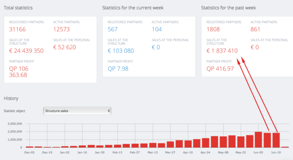This screenshot has width=293, height=160.
Task: Click the Total statistics heading
Action: click(x=18, y=8)
